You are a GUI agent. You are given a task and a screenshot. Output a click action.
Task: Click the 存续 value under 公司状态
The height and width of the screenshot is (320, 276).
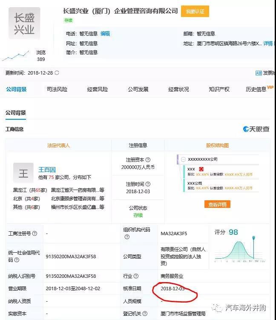(138, 215)
